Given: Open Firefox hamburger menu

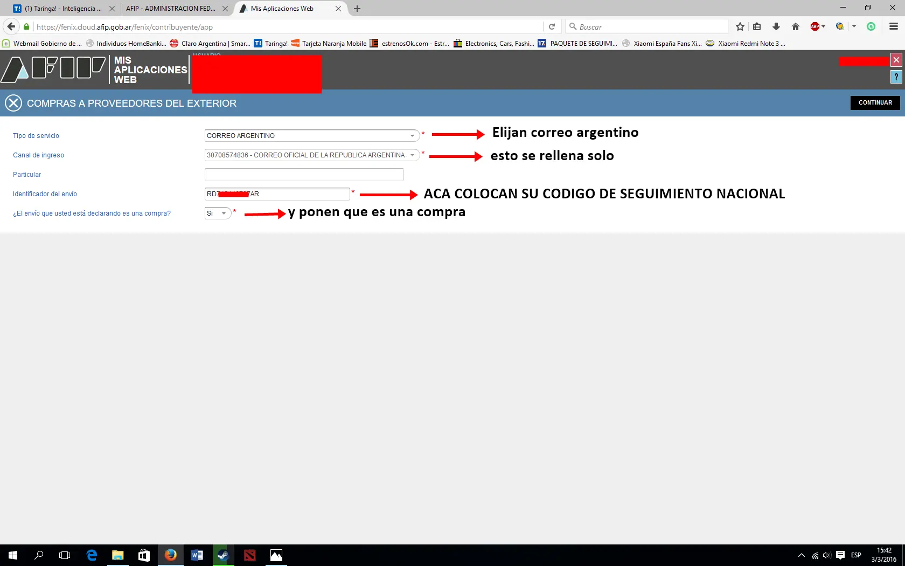Looking at the screenshot, I should (894, 26).
